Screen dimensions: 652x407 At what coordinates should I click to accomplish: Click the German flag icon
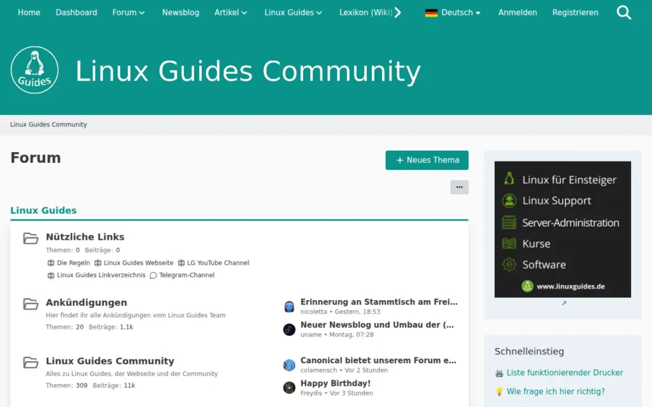tap(431, 13)
